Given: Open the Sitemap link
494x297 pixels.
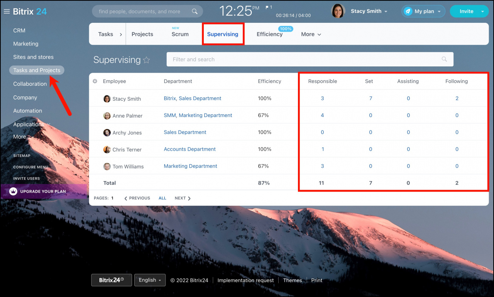Looking at the screenshot, I should click(x=22, y=156).
